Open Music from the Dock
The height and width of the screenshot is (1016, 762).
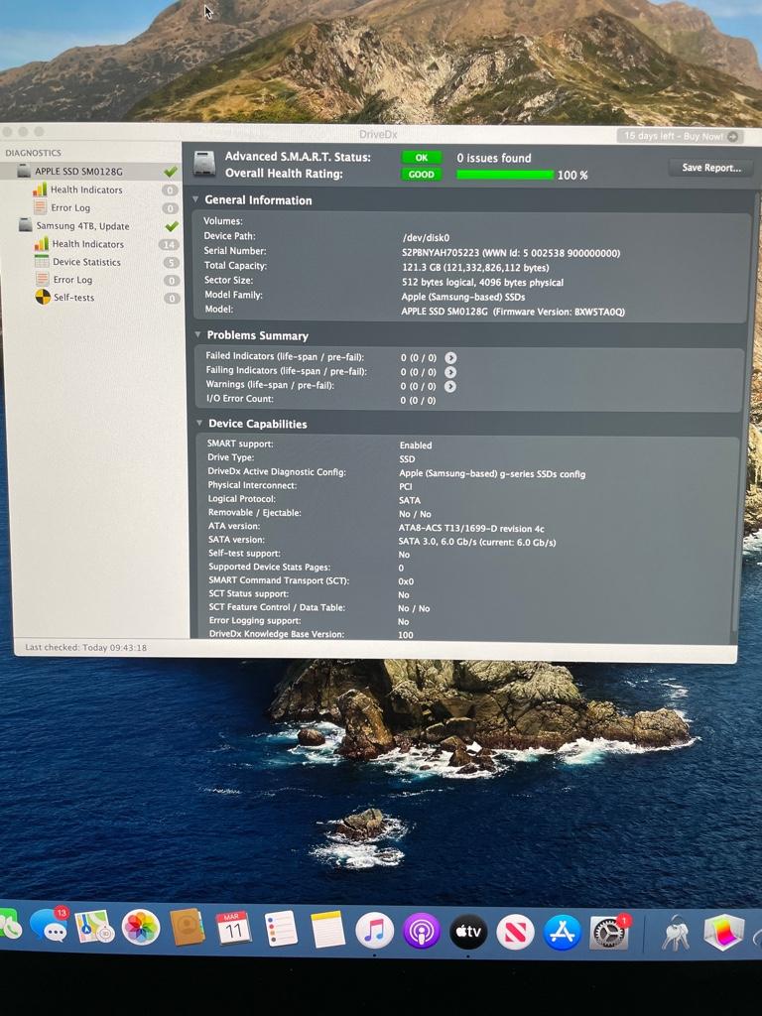(374, 931)
